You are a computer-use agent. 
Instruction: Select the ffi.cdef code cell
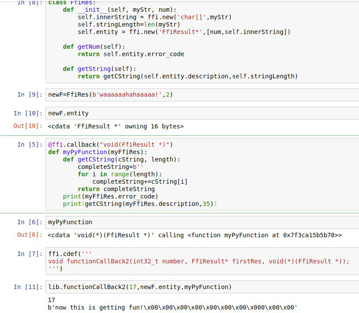[201, 261]
